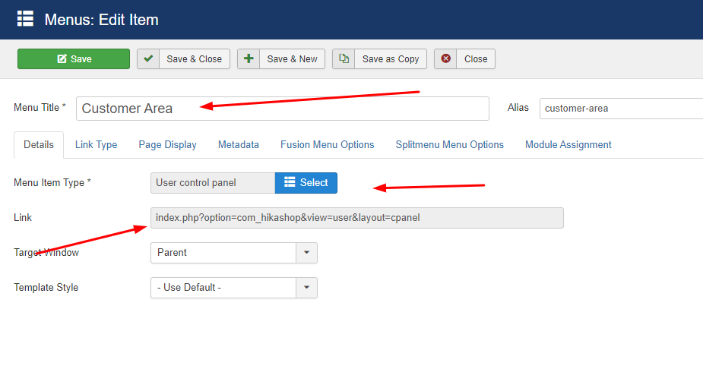Focus the Alias input field
The width and height of the screenshot is (703, 388).
pos(622,109)
